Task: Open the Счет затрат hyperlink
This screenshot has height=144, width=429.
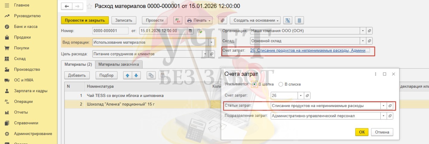Action: click(310, 51)
